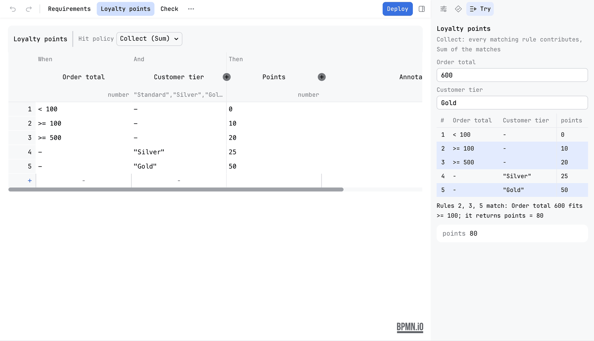The height and width of the screenshot is (341, 594).
Task: Click the output value 20 in rule 3
Action: pyautogui.click(x=274, y=138)
